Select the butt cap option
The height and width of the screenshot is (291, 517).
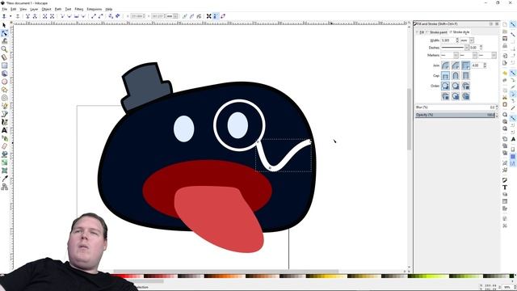click(x=445, y=75)
